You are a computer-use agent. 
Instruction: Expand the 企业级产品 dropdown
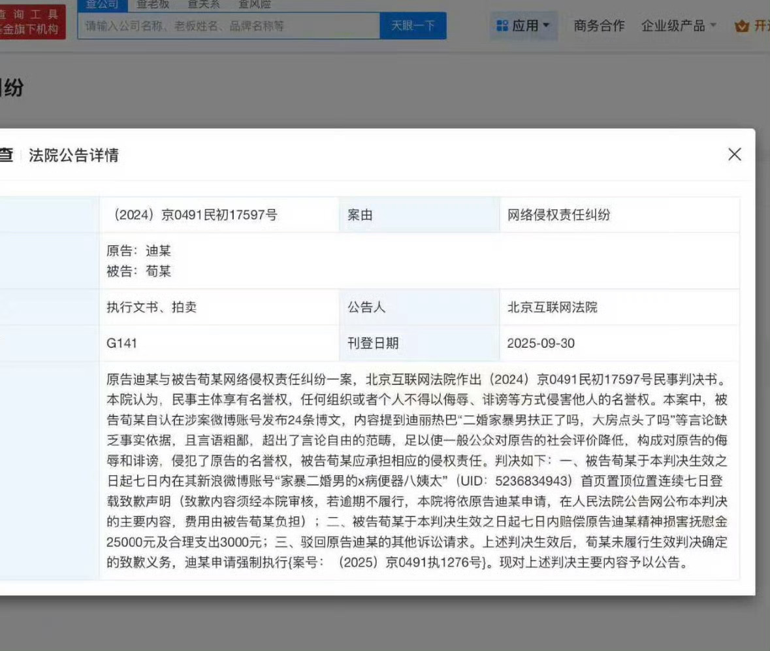click(x=679, y=26)
